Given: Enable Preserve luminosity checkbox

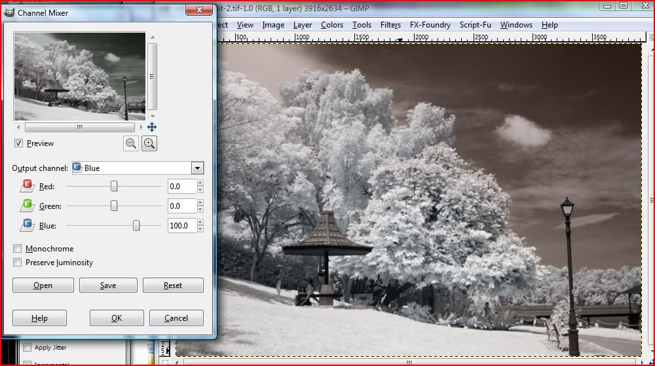Looking at the screenshot, I should point(17,263).
